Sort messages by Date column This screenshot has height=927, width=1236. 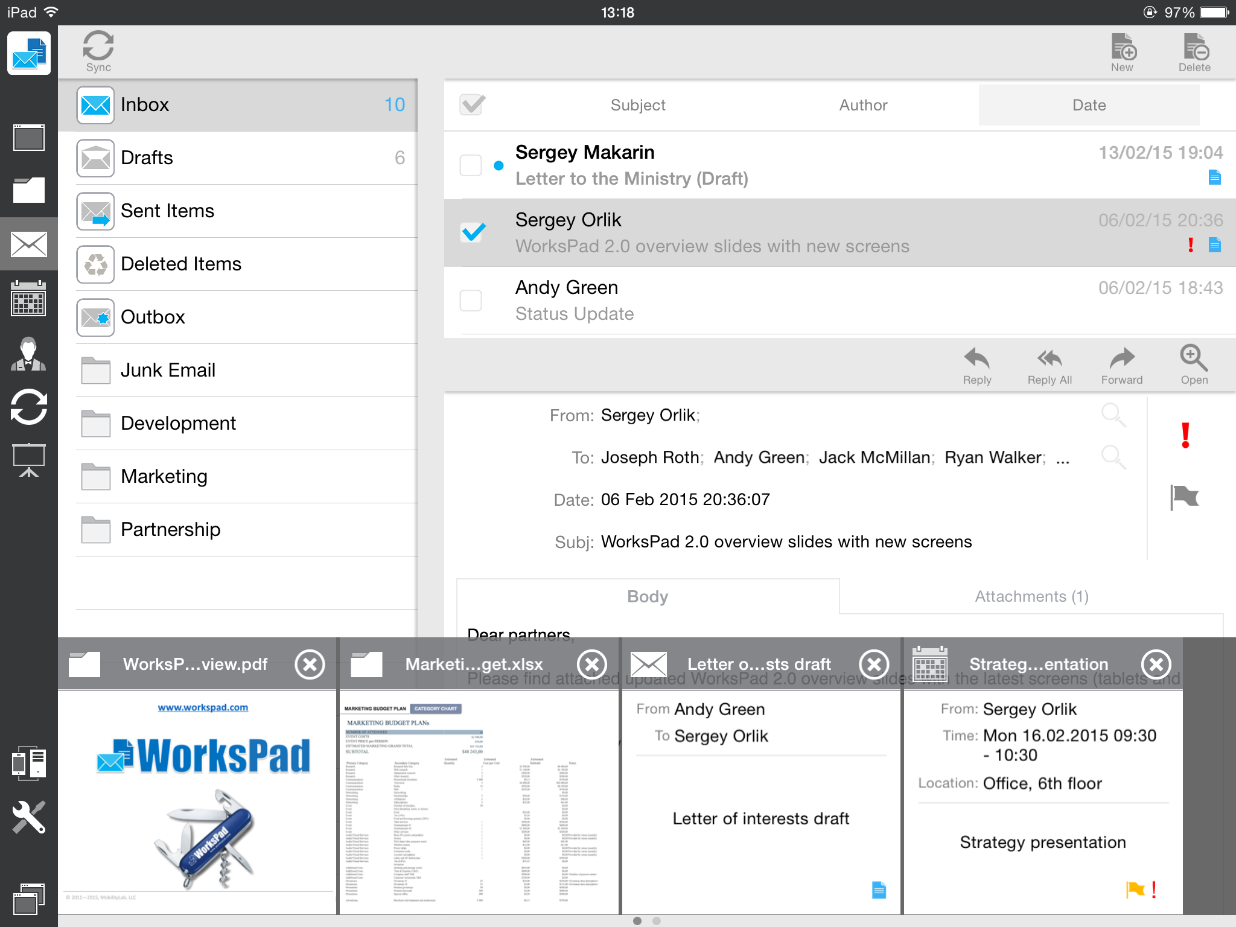tap(1089, 104)
